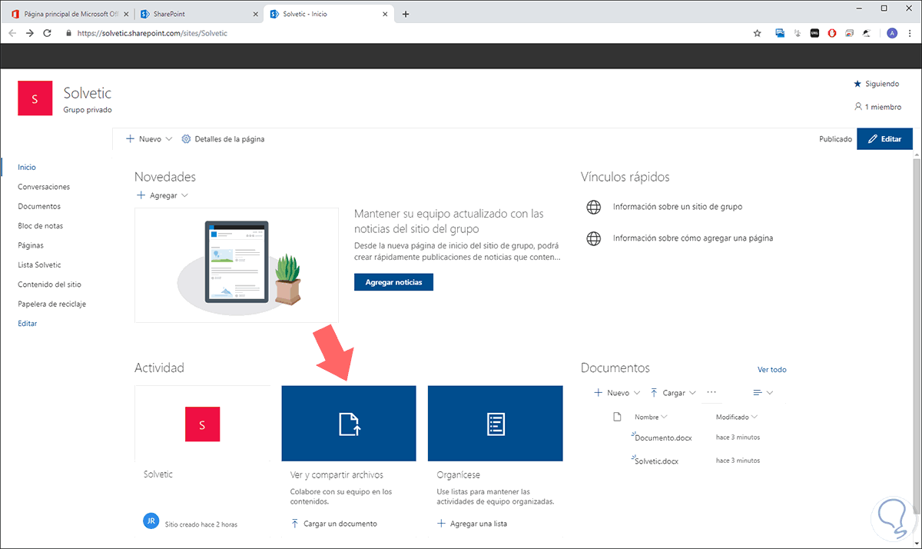Click the list icon in Organícese tile
This screenshot has width=922, height=549.
pos(496,424)
